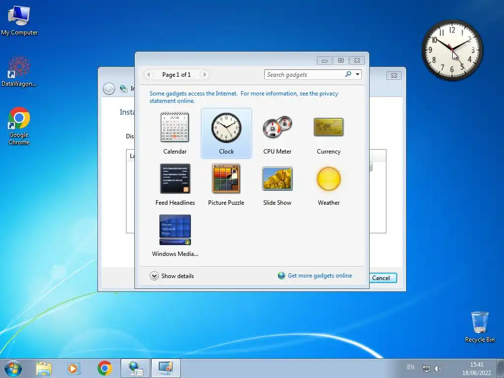Select the Windows Media Center gadget
The width and height of the screenshot is (504, 378).
pos(175,236)
